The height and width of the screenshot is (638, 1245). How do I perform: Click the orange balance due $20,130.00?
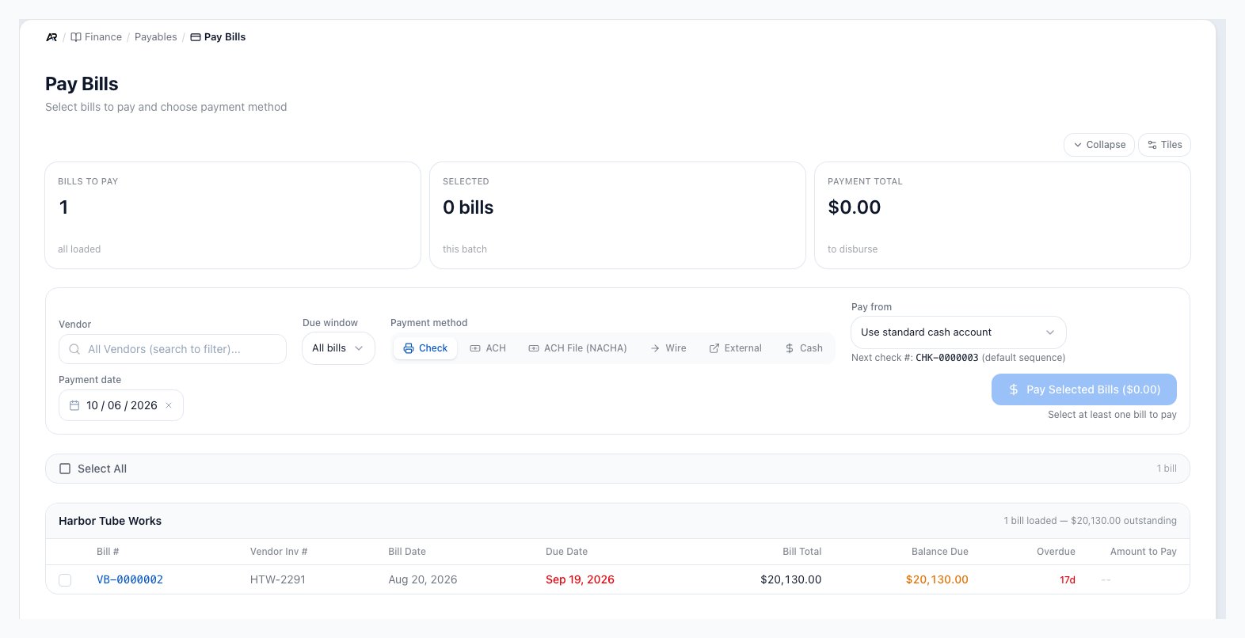(937, 580)
